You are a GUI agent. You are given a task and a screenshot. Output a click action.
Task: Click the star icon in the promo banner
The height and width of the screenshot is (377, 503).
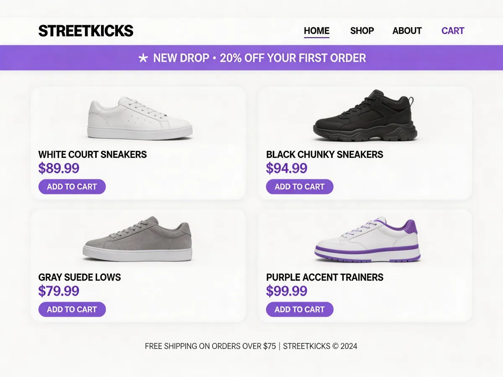(x=143, y=58)
